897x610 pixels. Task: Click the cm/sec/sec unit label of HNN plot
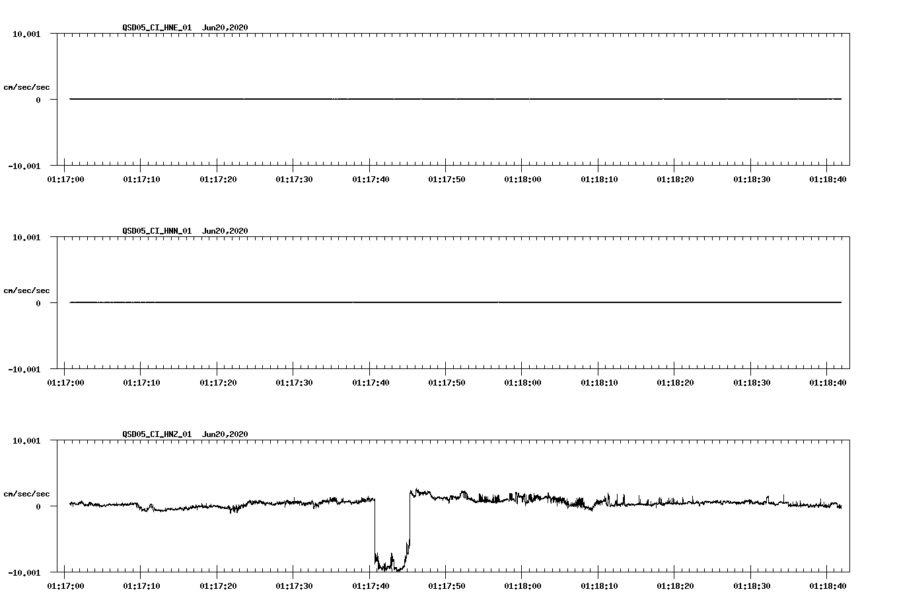tap(26, 290)
